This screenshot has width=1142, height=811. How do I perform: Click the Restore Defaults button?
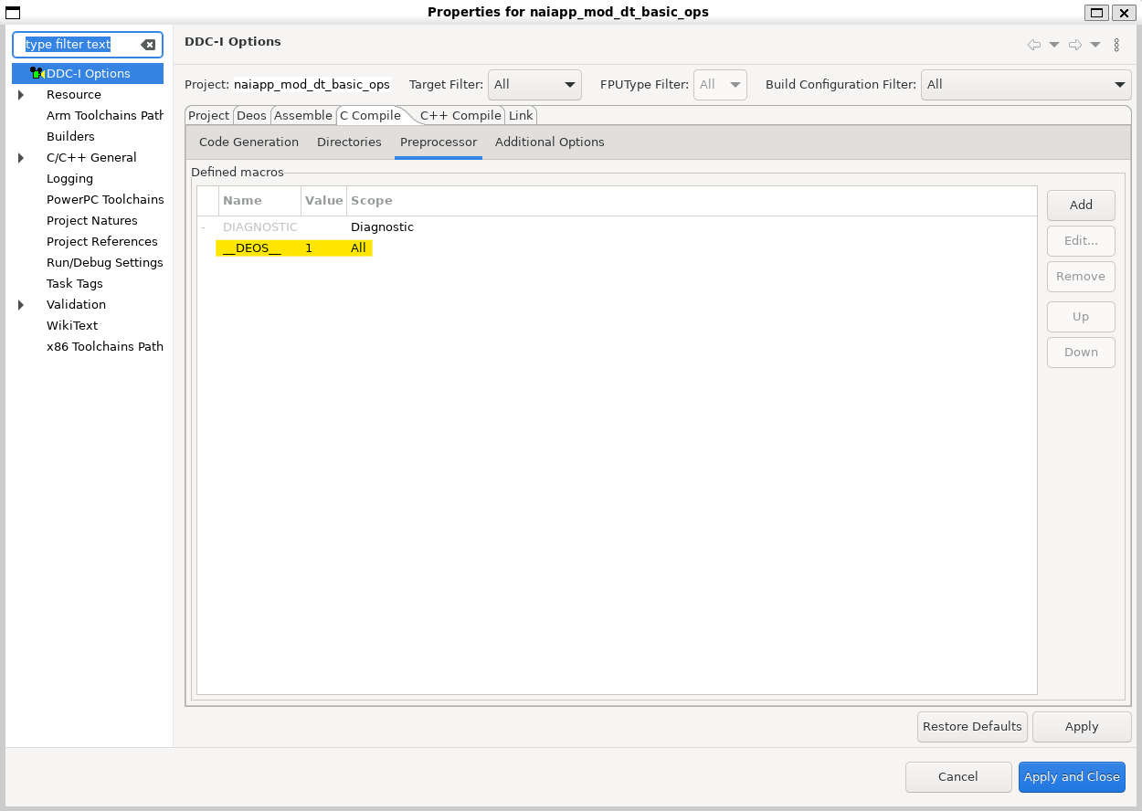pos(972,727)
